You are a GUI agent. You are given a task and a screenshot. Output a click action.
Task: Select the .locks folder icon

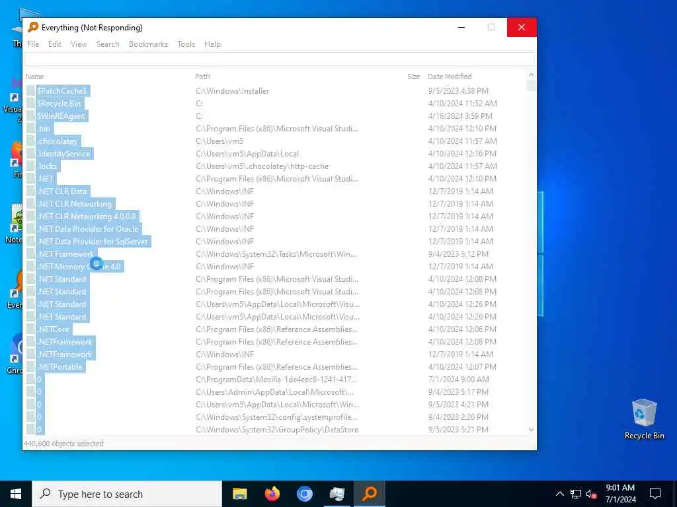pos(30,166)
